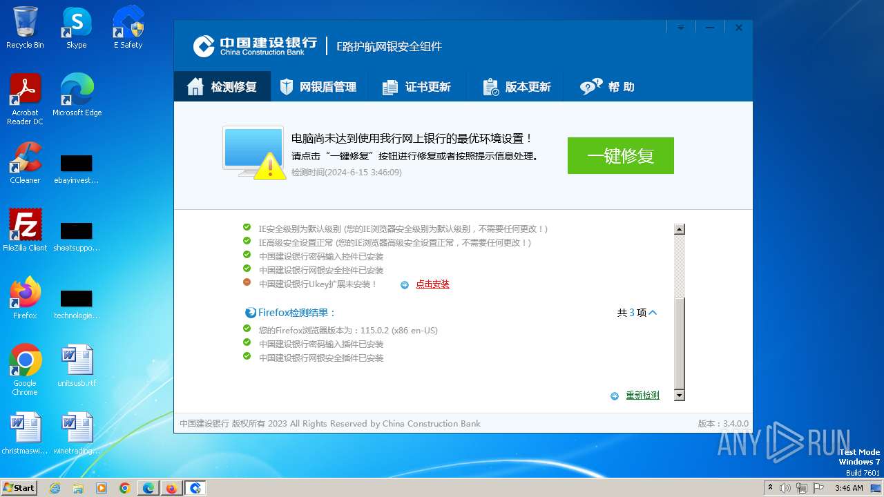
Task: Open CCleaner desktop shortcut
Action: pyautogui.click(x=25, y=163)
